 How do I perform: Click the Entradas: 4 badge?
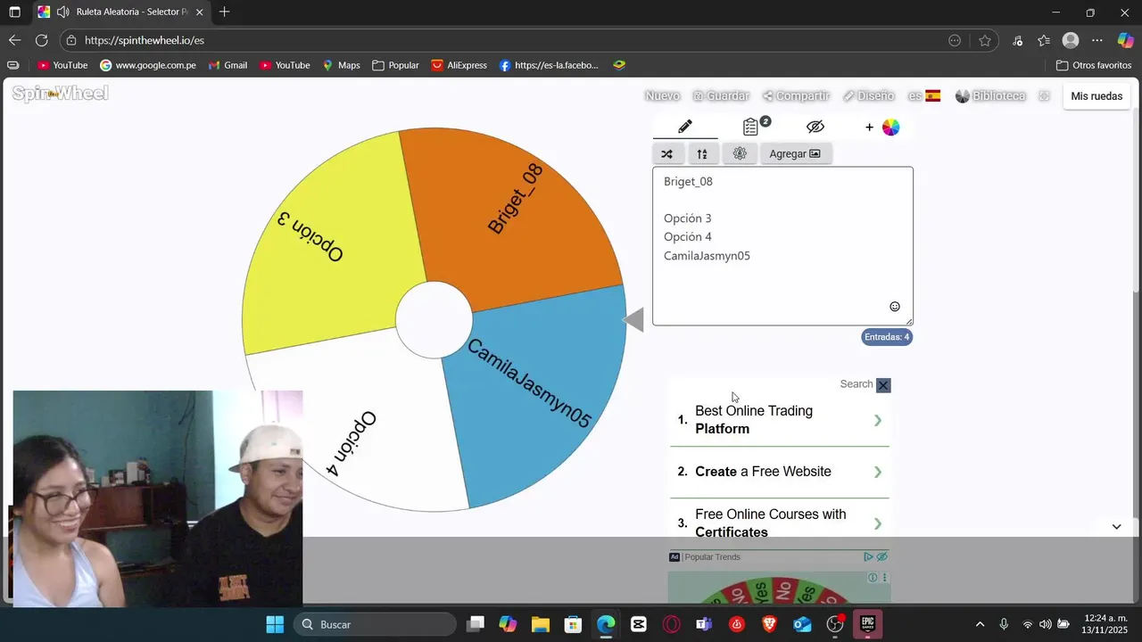pyautogui.click(x=887, y=337)
